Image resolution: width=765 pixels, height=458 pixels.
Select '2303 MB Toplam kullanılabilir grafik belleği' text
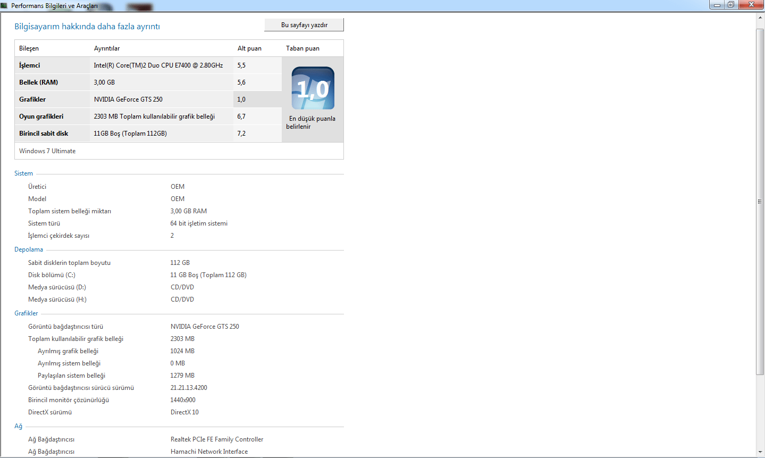pyautogui.click(x=154, y=116)
